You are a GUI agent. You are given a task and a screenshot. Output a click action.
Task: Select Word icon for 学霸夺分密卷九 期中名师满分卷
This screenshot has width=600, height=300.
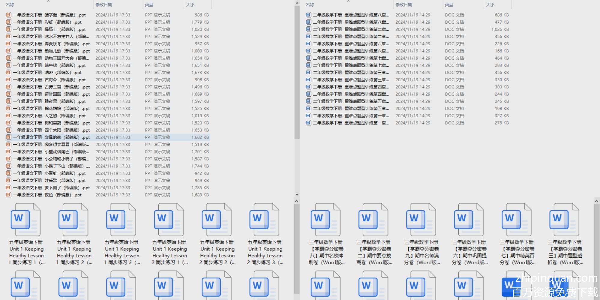click(x=421, y=220)
